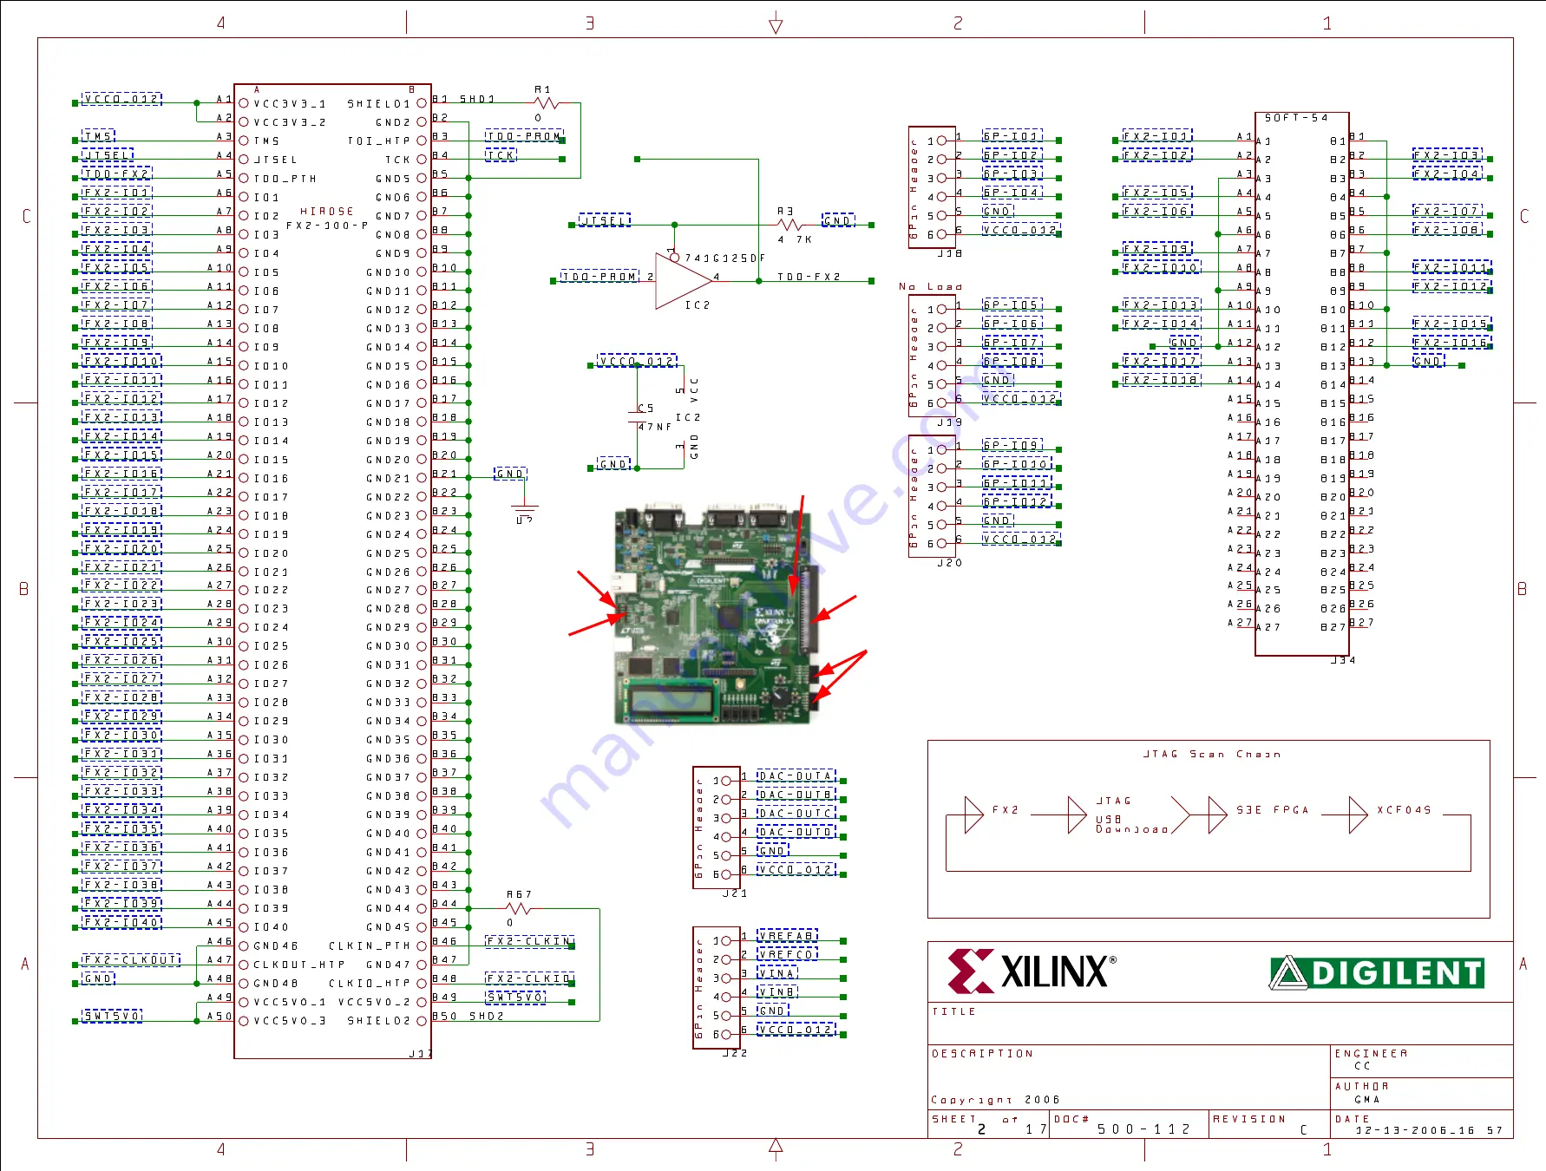The height and width of the screenshot is (1171, 1546).
Task: Select the 6P-IO1 label on header J18
Action: point(1012,136)
